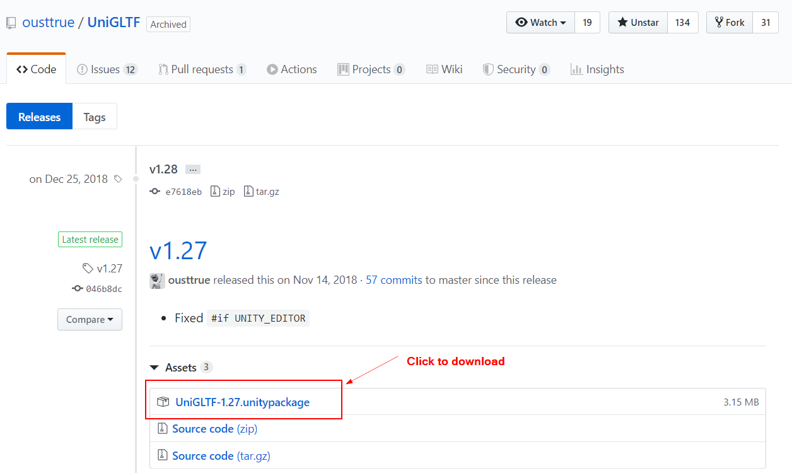Click the Latest release badge
792x473 pixels.
(x=90, y=240)
